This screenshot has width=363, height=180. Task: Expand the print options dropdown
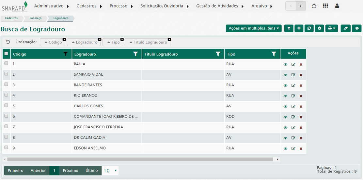(x=332, y=29)
